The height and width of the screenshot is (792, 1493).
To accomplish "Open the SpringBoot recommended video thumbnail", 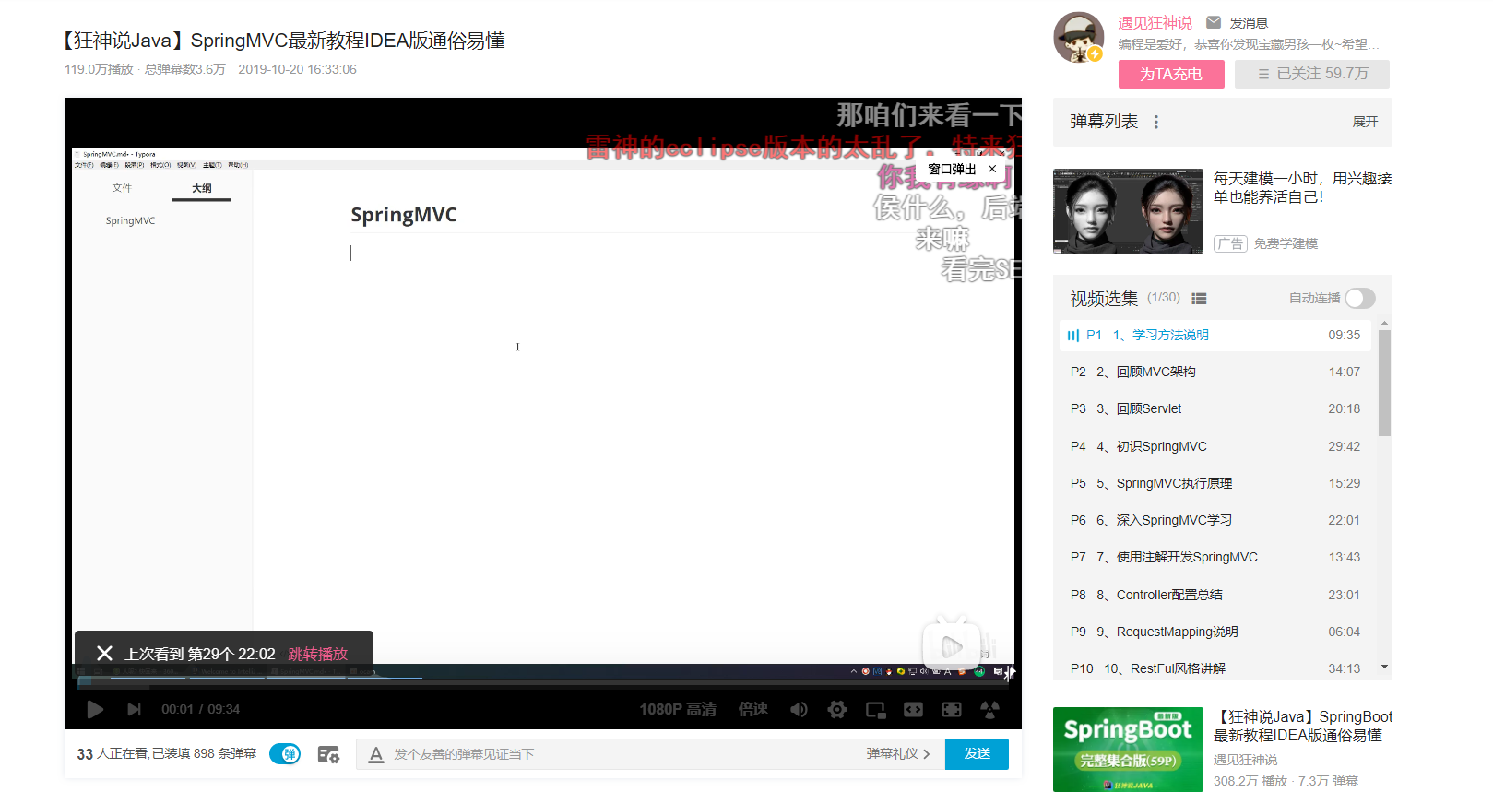I will 1128,750.
